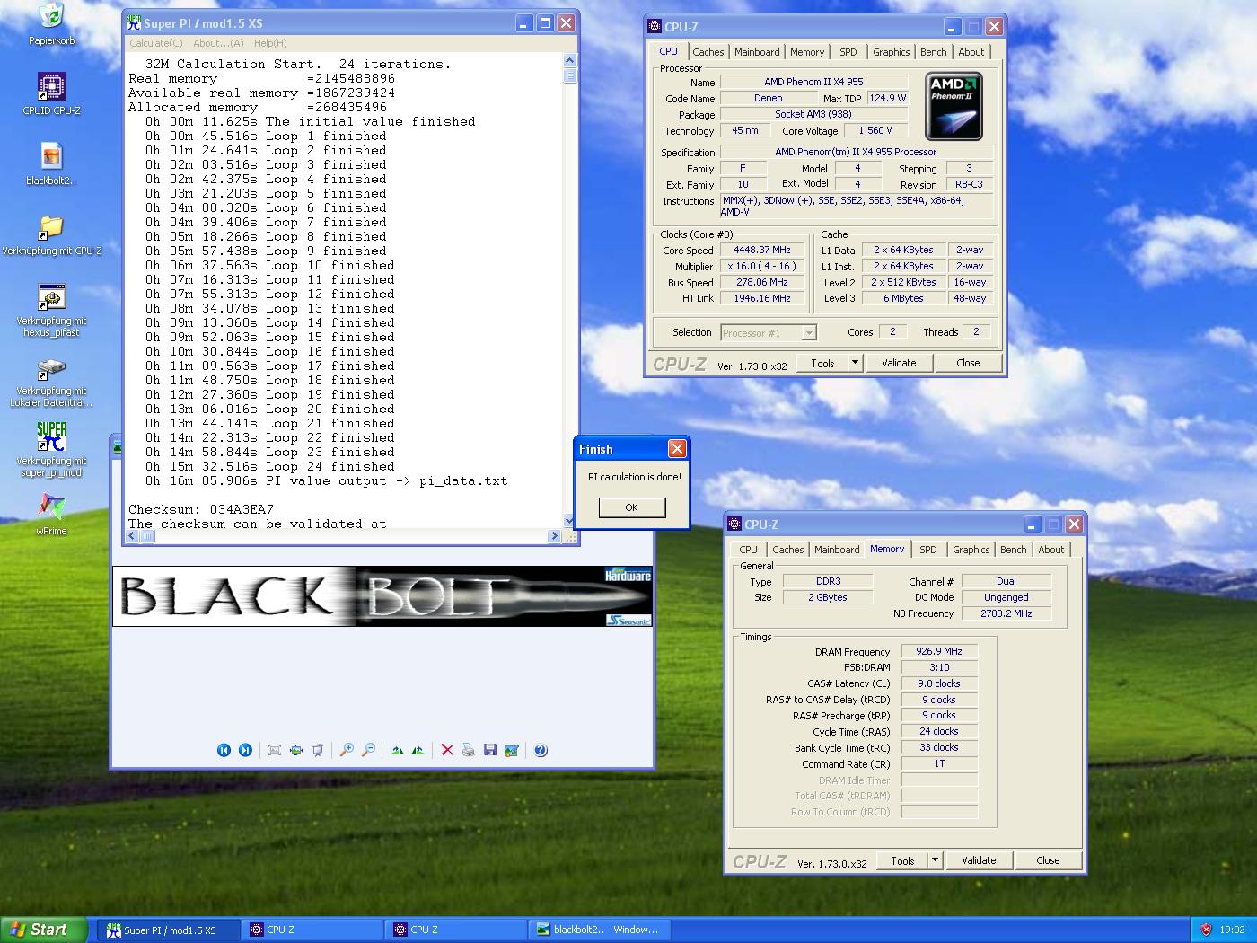Open the Start menu
Image resolution: width=1257 pixels, height=943 pixels.
click(44, 930)
